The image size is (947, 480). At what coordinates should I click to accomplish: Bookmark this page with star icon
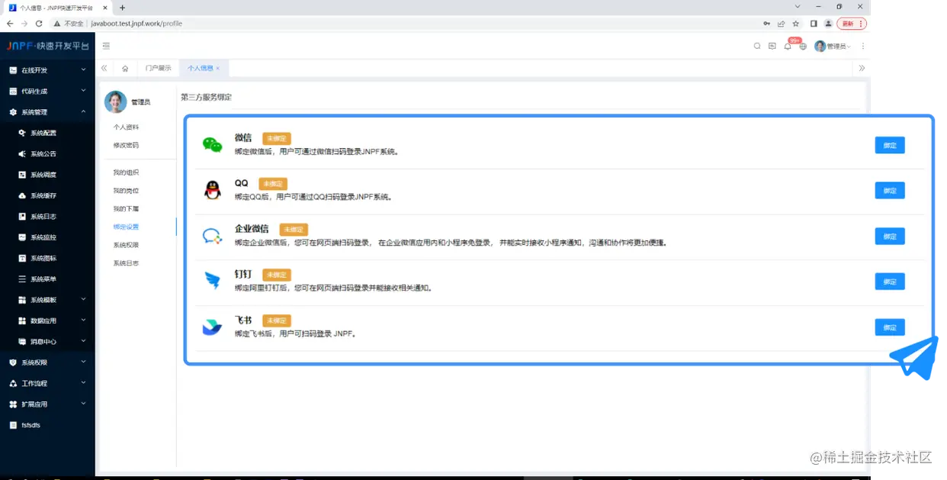[x=796, y=24]
